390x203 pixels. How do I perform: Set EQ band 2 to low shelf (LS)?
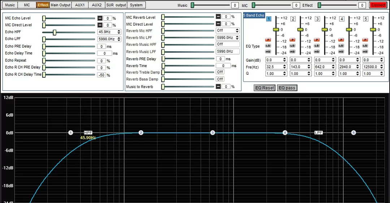[292, 46]
